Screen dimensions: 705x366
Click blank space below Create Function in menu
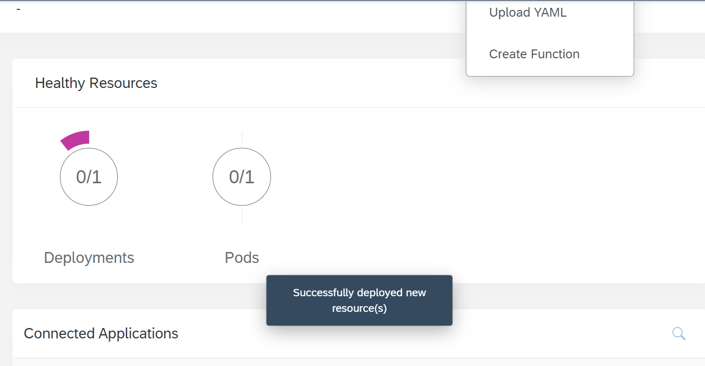(550, 71)
